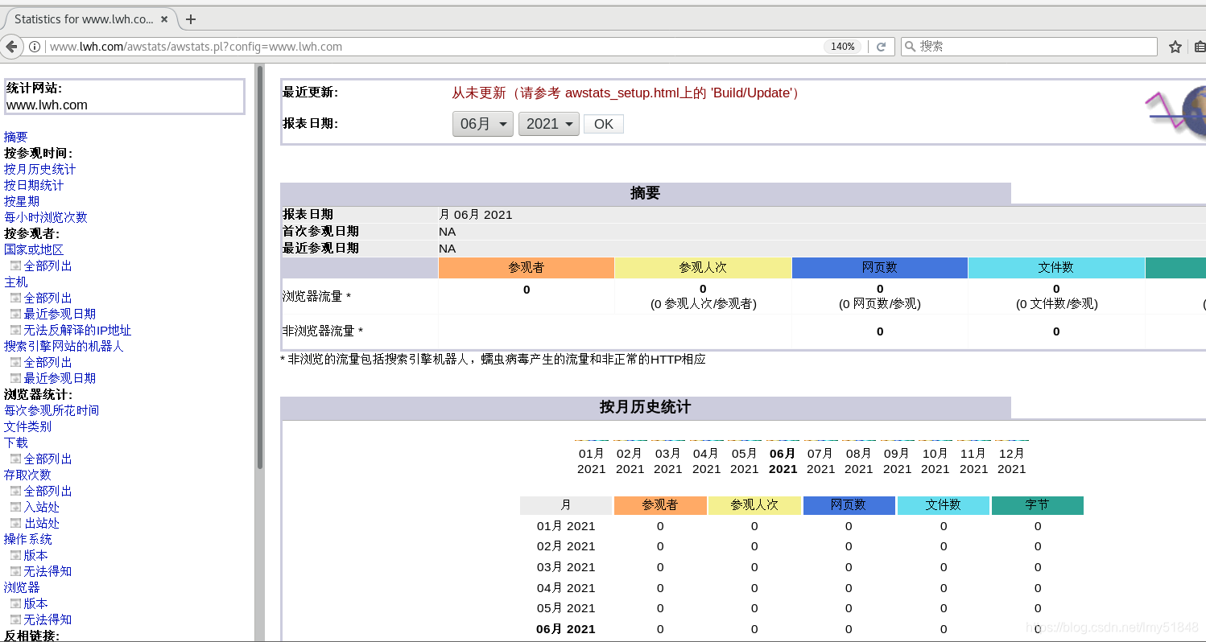Reload the page with the refresh icon
This screenshot has width=1206, height=642.
coord(881,47)
